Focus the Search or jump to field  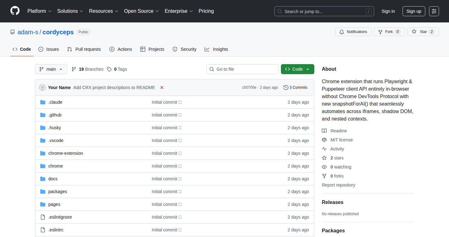point(324,11)
